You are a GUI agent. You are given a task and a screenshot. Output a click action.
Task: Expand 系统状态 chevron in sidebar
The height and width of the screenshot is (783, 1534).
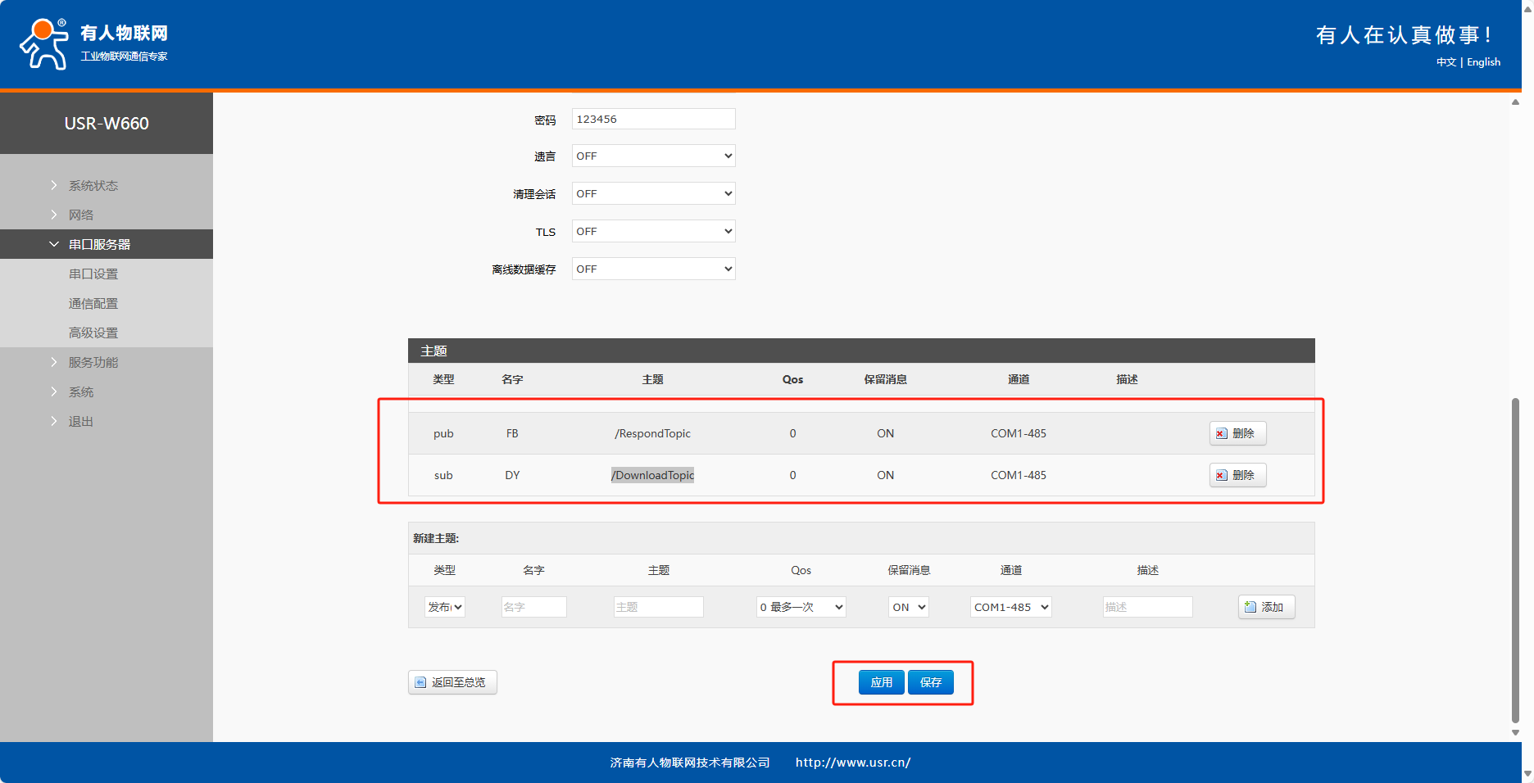[54, 185]
